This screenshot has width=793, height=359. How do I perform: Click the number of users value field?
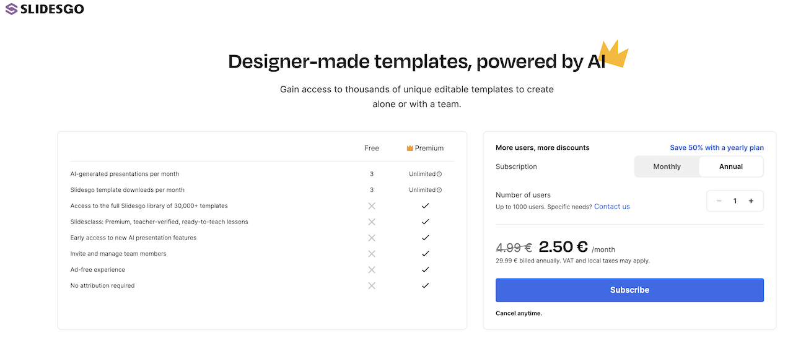tap(735, 201)
